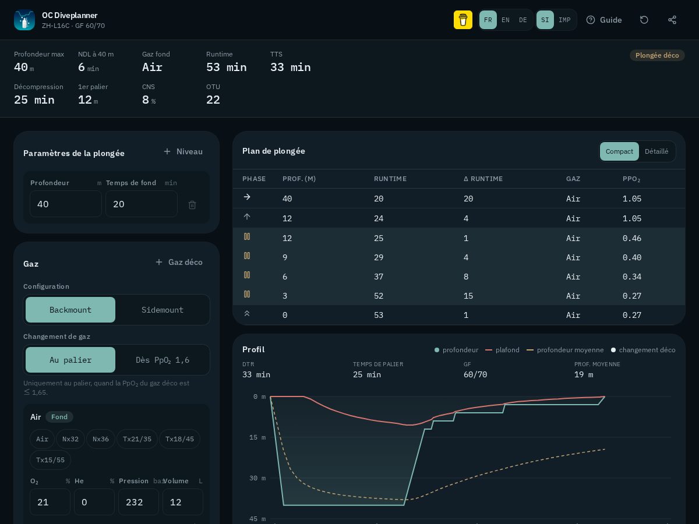Click the plafond legend line
Viewport: 699px width, 524px height.
489,350
